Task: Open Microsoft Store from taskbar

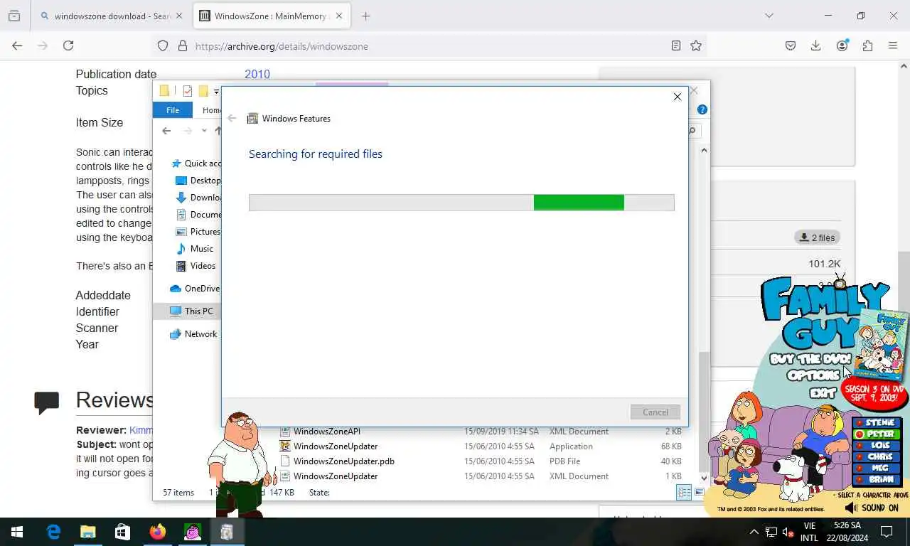Action: click(122, 532)
